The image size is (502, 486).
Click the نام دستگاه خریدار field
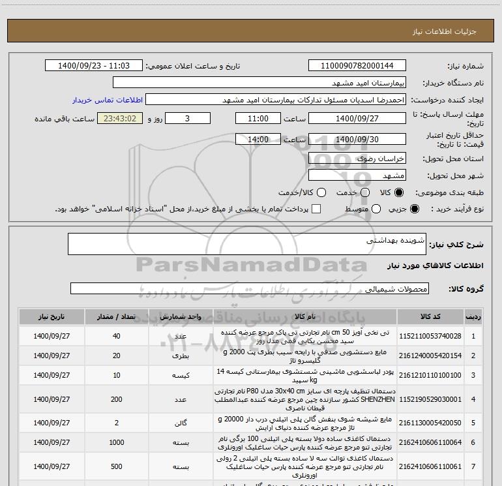coord(259,83)
